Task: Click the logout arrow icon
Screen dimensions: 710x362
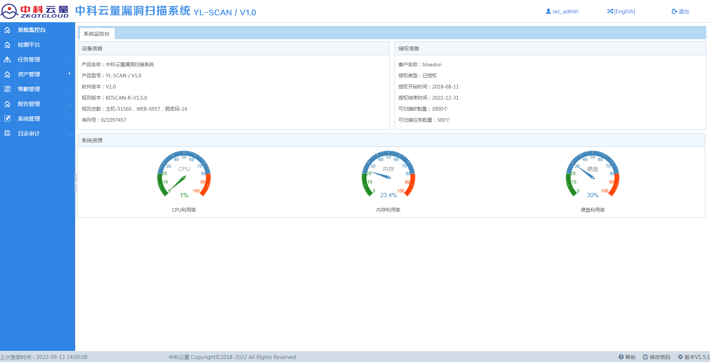Action: [674, 11]
